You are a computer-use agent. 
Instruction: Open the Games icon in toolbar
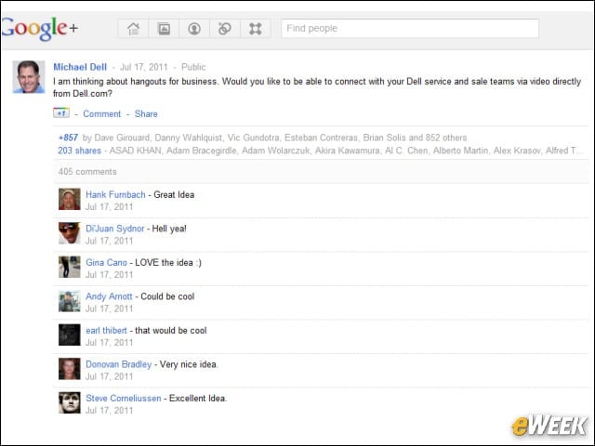point(256,29)
